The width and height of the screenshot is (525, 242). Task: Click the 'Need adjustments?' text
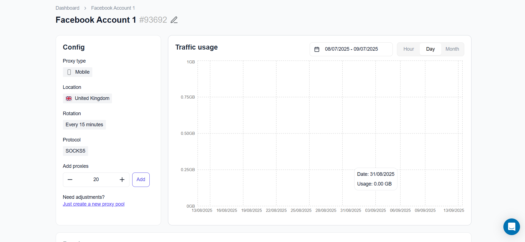84,197
